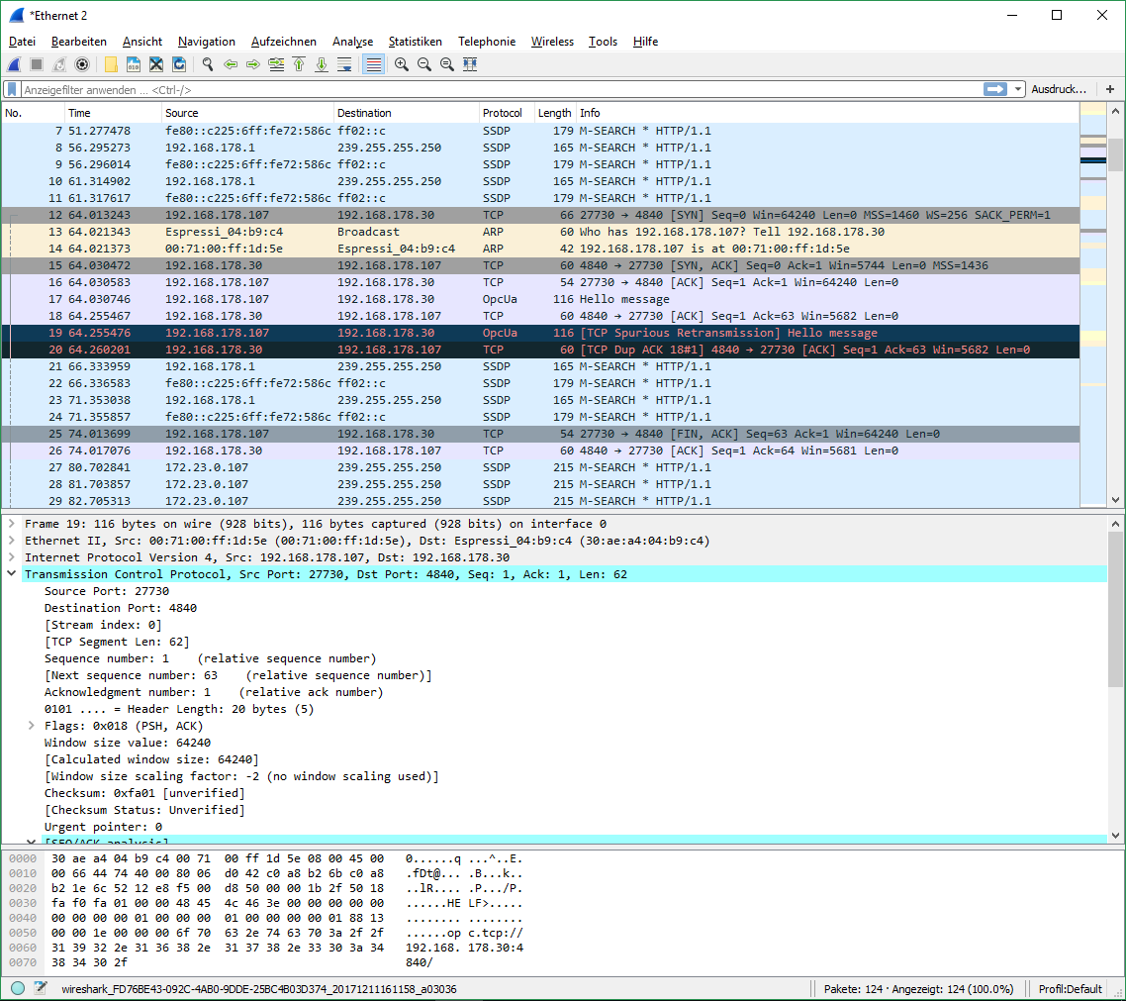Open the Navigation menu

click(207, 42)
